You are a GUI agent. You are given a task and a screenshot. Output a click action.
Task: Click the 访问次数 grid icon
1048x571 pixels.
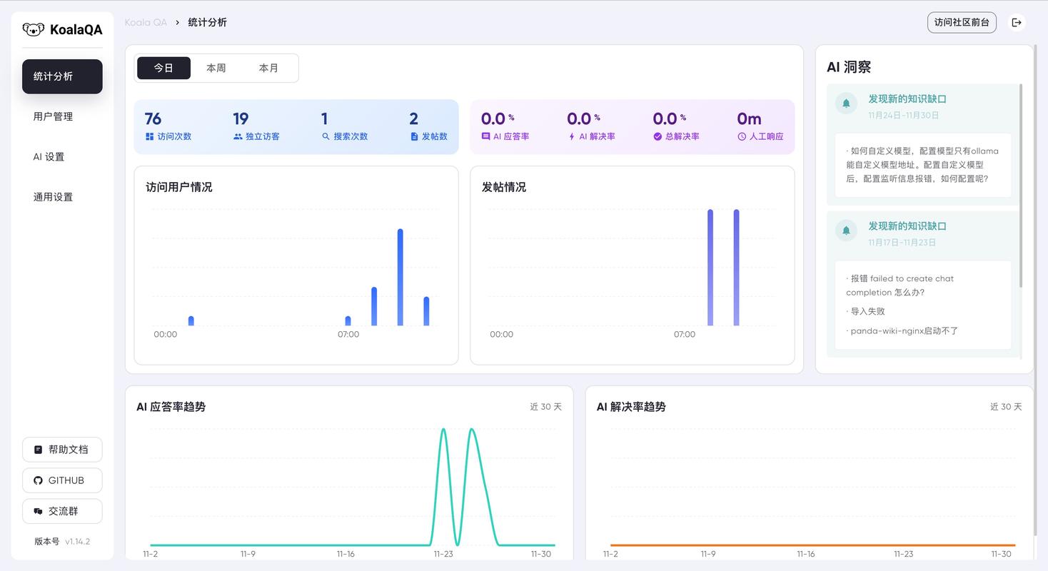[x=150, y=136]
